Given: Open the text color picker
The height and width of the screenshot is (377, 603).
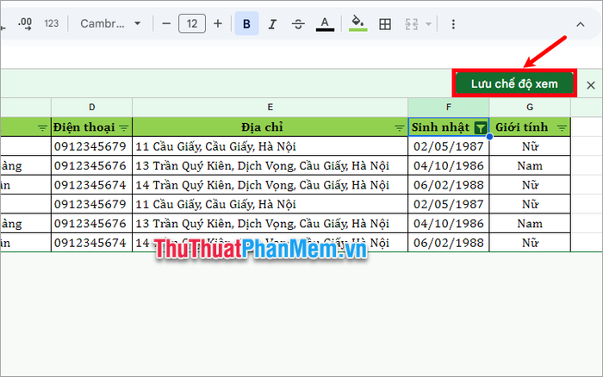Looking at the screenshot, I should click(x=325, y=24).
